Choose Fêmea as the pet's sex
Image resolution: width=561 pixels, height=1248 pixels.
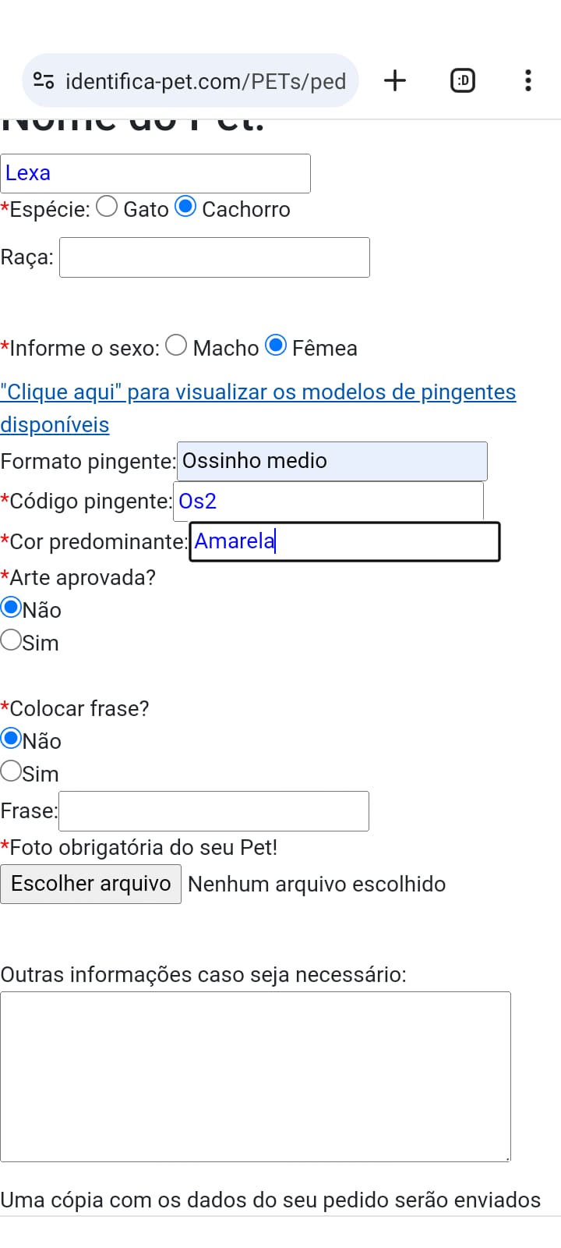pyautogui.click(x=276, y=345)
